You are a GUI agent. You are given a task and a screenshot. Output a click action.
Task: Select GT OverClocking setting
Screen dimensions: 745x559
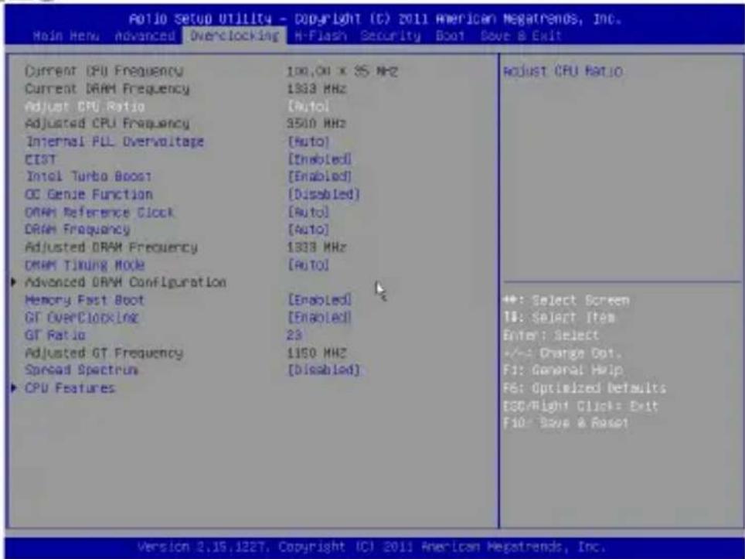point(81,318)
